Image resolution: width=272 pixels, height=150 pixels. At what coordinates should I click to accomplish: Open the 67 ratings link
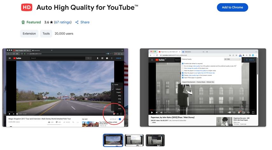63,22
